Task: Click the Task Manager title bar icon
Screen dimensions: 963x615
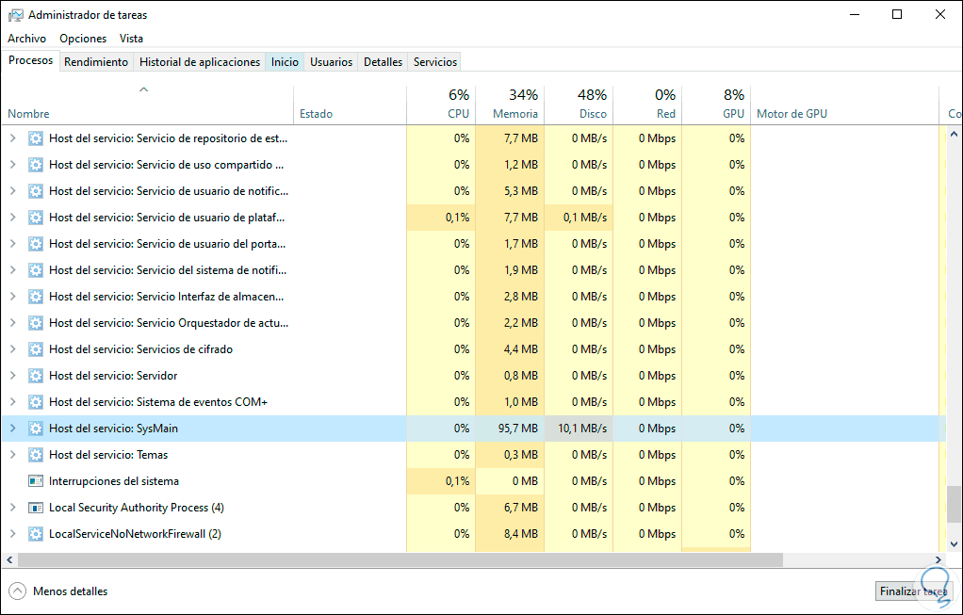Action: click(15, 15)
